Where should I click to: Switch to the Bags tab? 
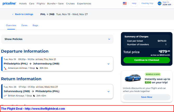click(35, 25)
